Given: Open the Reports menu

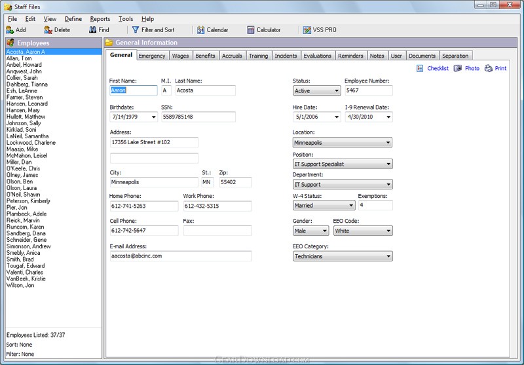Looking at the screenshot, I should [x=100, y=19].
